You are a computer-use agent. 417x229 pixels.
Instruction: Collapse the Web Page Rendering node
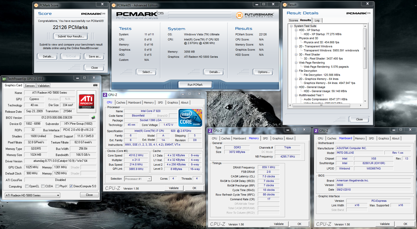(x=296, y=63)
